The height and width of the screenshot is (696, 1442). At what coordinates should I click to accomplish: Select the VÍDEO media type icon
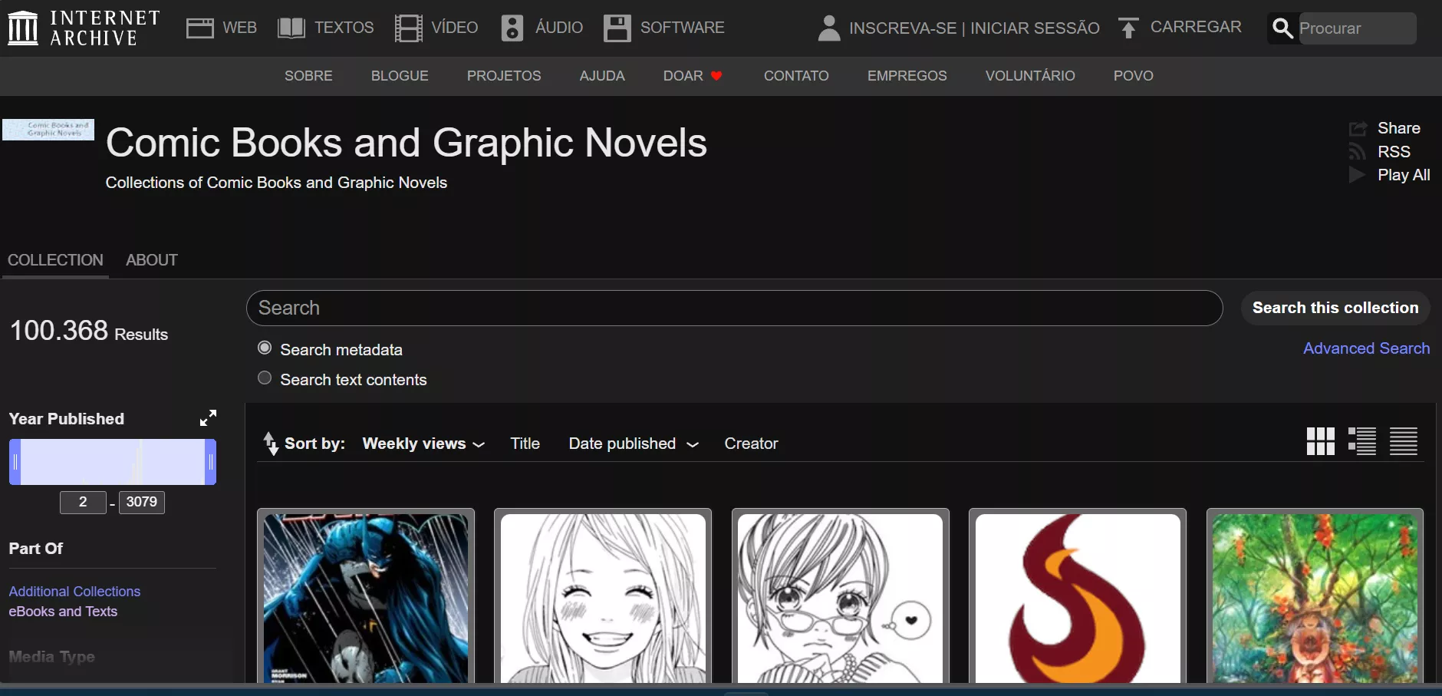pyautogui.click(x=409, y=28)
